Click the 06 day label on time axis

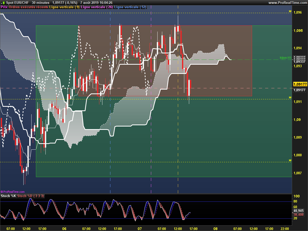[x=64, y=228]
